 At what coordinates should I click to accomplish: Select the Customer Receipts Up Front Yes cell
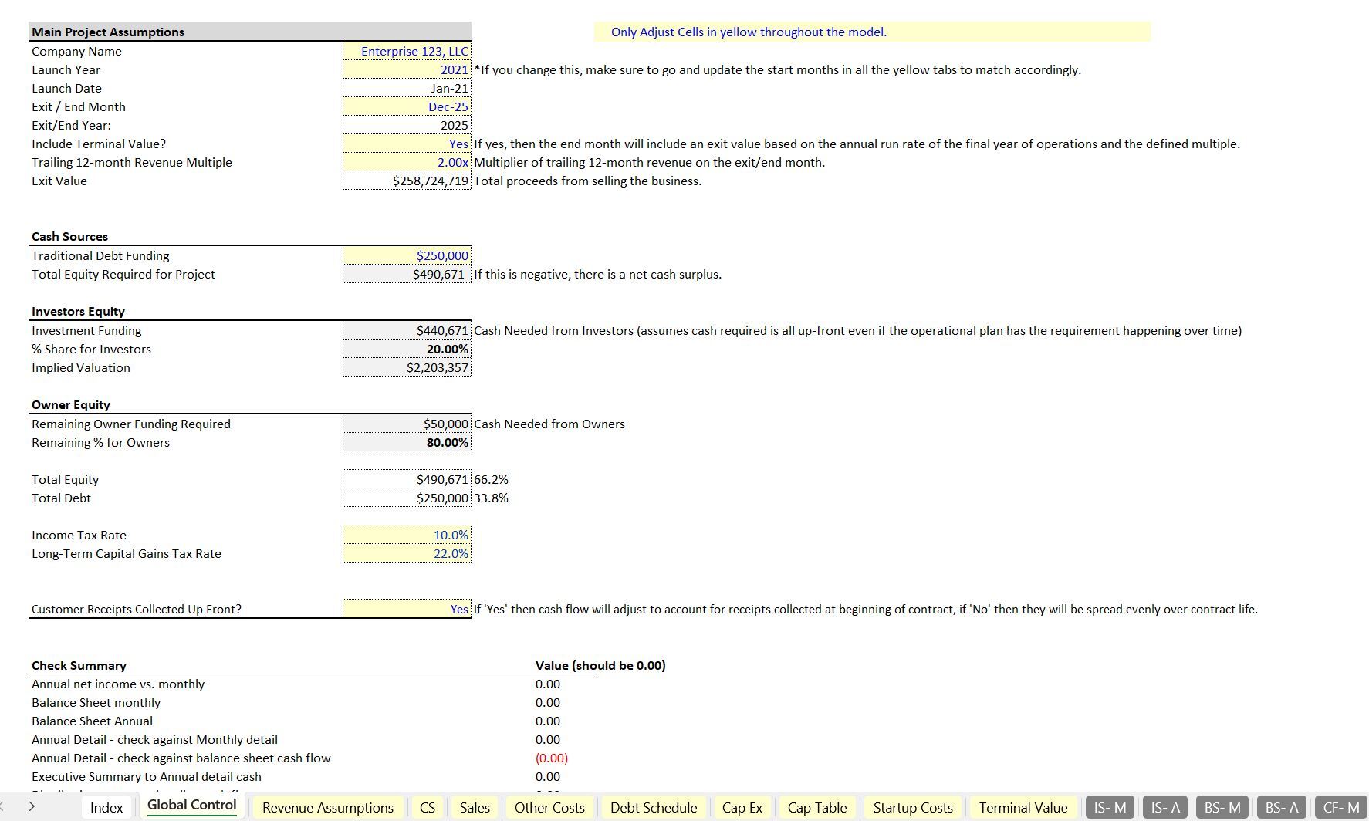(407, 609)
